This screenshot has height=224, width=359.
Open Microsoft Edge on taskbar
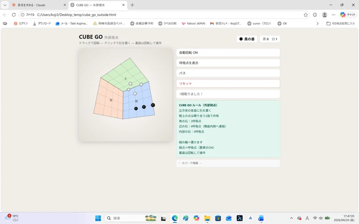[x=175, y=218]
